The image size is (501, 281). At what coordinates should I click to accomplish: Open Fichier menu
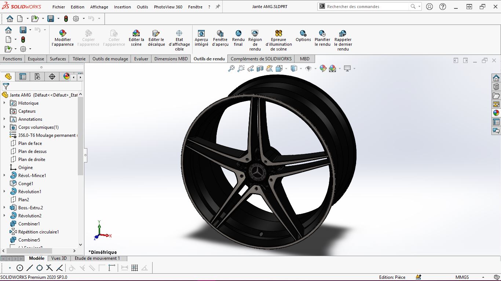coord(59,7)
